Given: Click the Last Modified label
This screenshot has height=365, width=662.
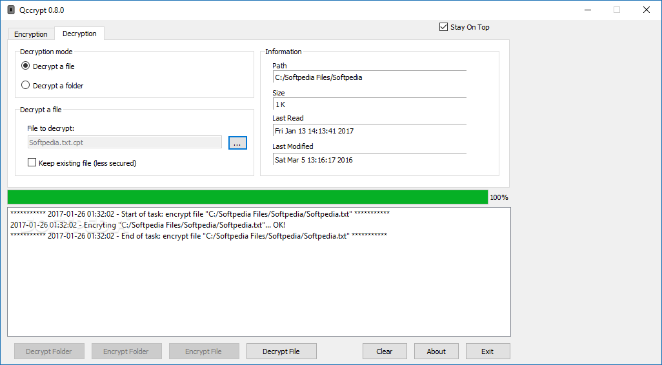Looking at the screenshot, I should 292,146.
